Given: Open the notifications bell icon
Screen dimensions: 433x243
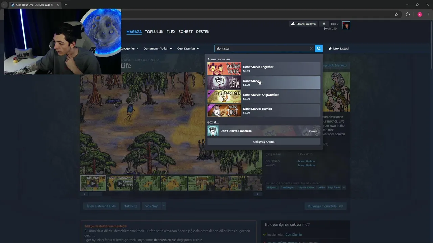Looking at the screenshot, I should 324,24.
